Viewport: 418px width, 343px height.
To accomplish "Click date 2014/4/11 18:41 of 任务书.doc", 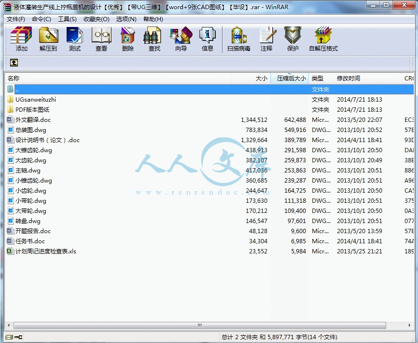I will tap(359, 241).
